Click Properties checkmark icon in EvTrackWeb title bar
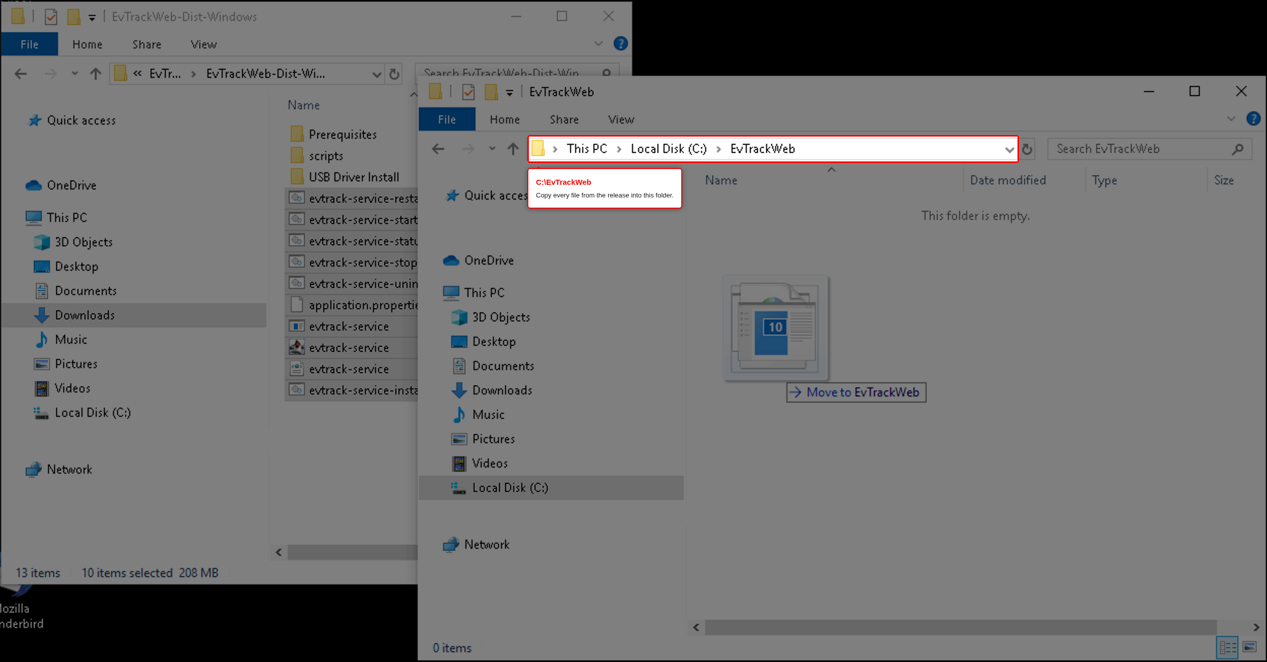Image resolution: width=1267 pixels, height=662 pixels. pos(468,92)
